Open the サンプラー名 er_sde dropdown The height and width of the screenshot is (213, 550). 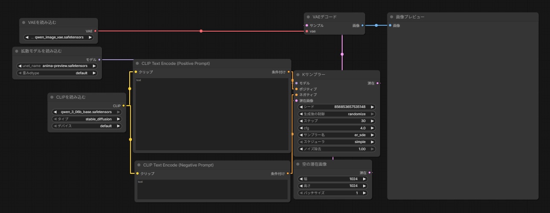coord(337,135)
